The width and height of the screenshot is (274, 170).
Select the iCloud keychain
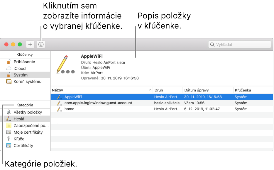25,68
